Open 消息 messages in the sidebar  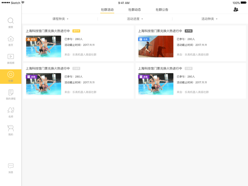[11, 168]
